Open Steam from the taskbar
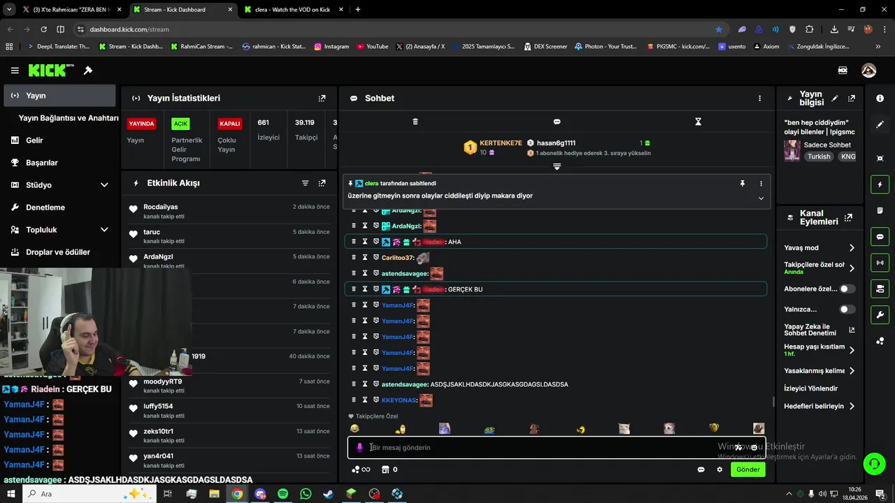 tap(328, 494)
